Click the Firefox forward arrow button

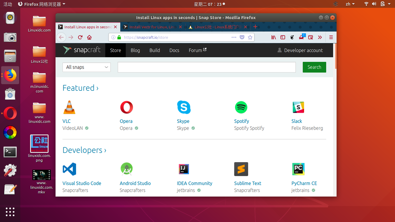(71, 37)
